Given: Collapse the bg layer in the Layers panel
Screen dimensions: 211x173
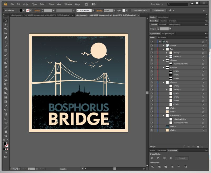Looking at the screenshot, I should (x=160, y=41).
